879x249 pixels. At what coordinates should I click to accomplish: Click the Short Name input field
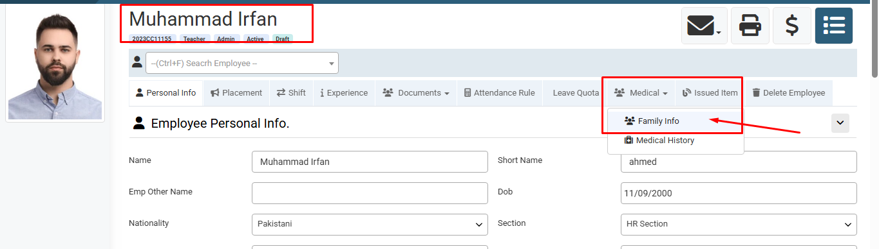tap(739, 162)
